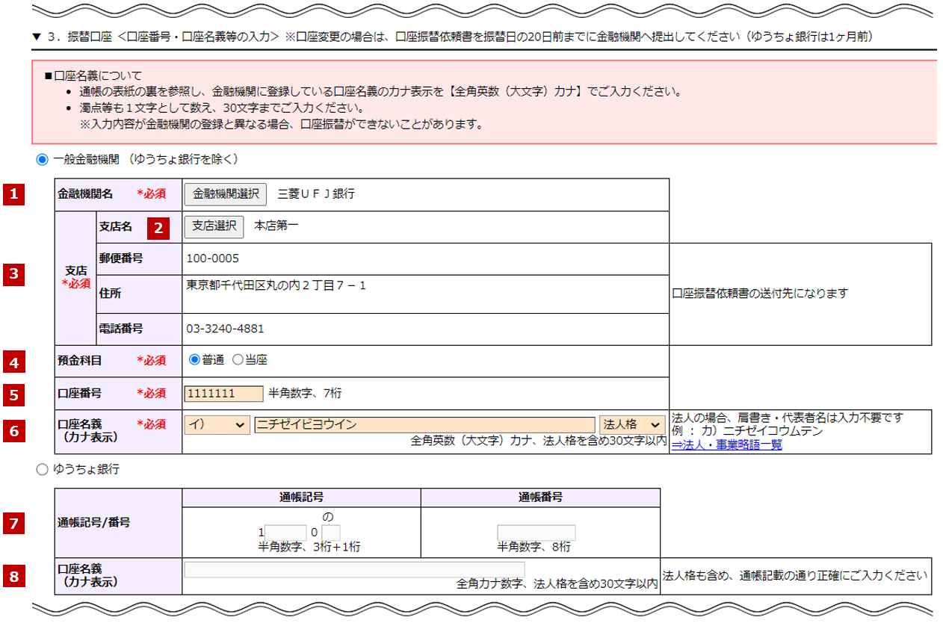The width and height of the screenshot is (943, 623).
Task: Click red number marker 4
Action: pyautogui.click(x=13, y=362)
